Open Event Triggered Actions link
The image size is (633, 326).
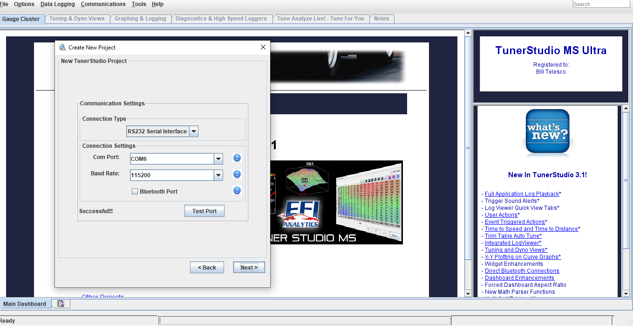(515, 222)
